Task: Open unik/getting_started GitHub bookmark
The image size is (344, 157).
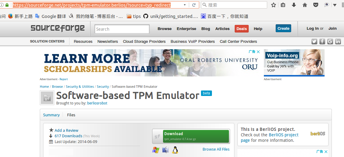Action: tap(171, 16)
